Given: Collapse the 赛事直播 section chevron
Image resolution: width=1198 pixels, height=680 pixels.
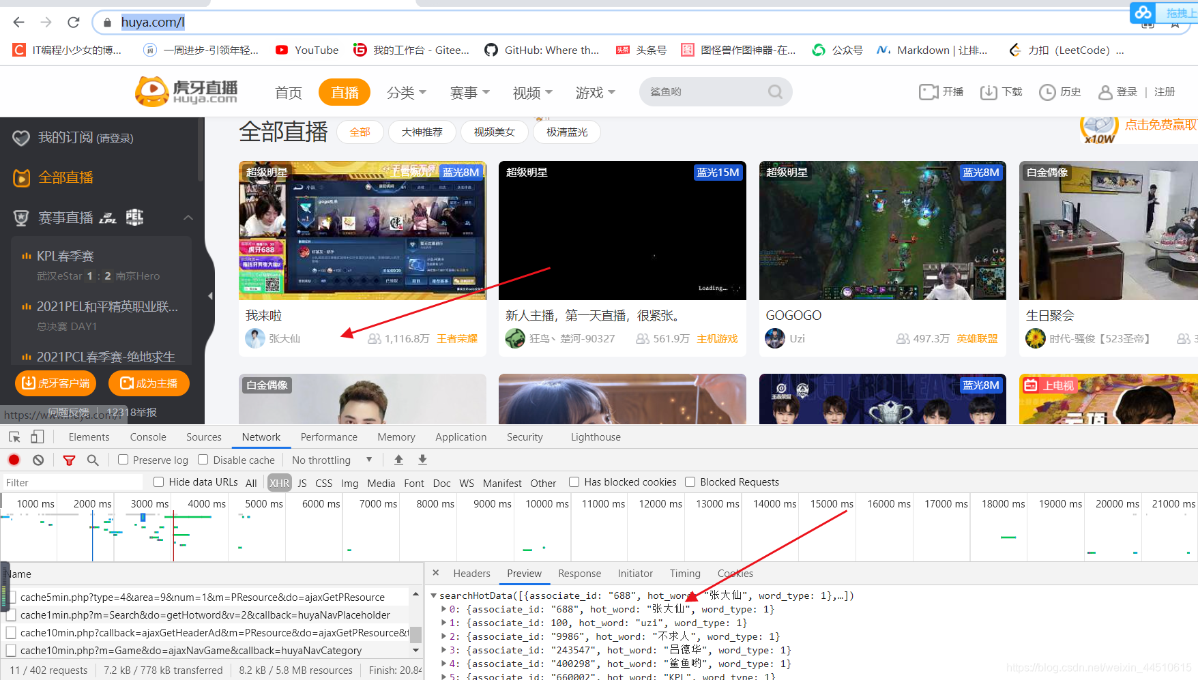Looking at the screenshot, I should 188,218.
